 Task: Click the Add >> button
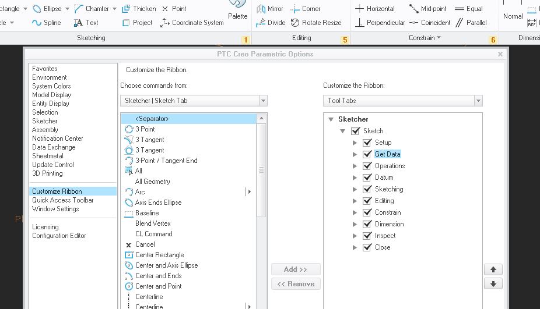pyautogui.click(x=296, y=269)
